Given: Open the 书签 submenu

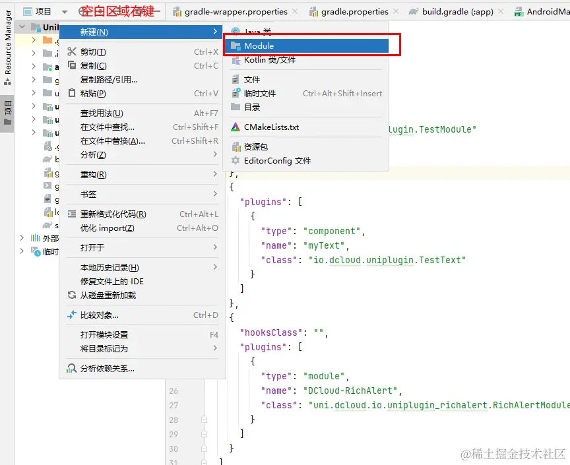Looking at the screenshot, I should point(142,194).
